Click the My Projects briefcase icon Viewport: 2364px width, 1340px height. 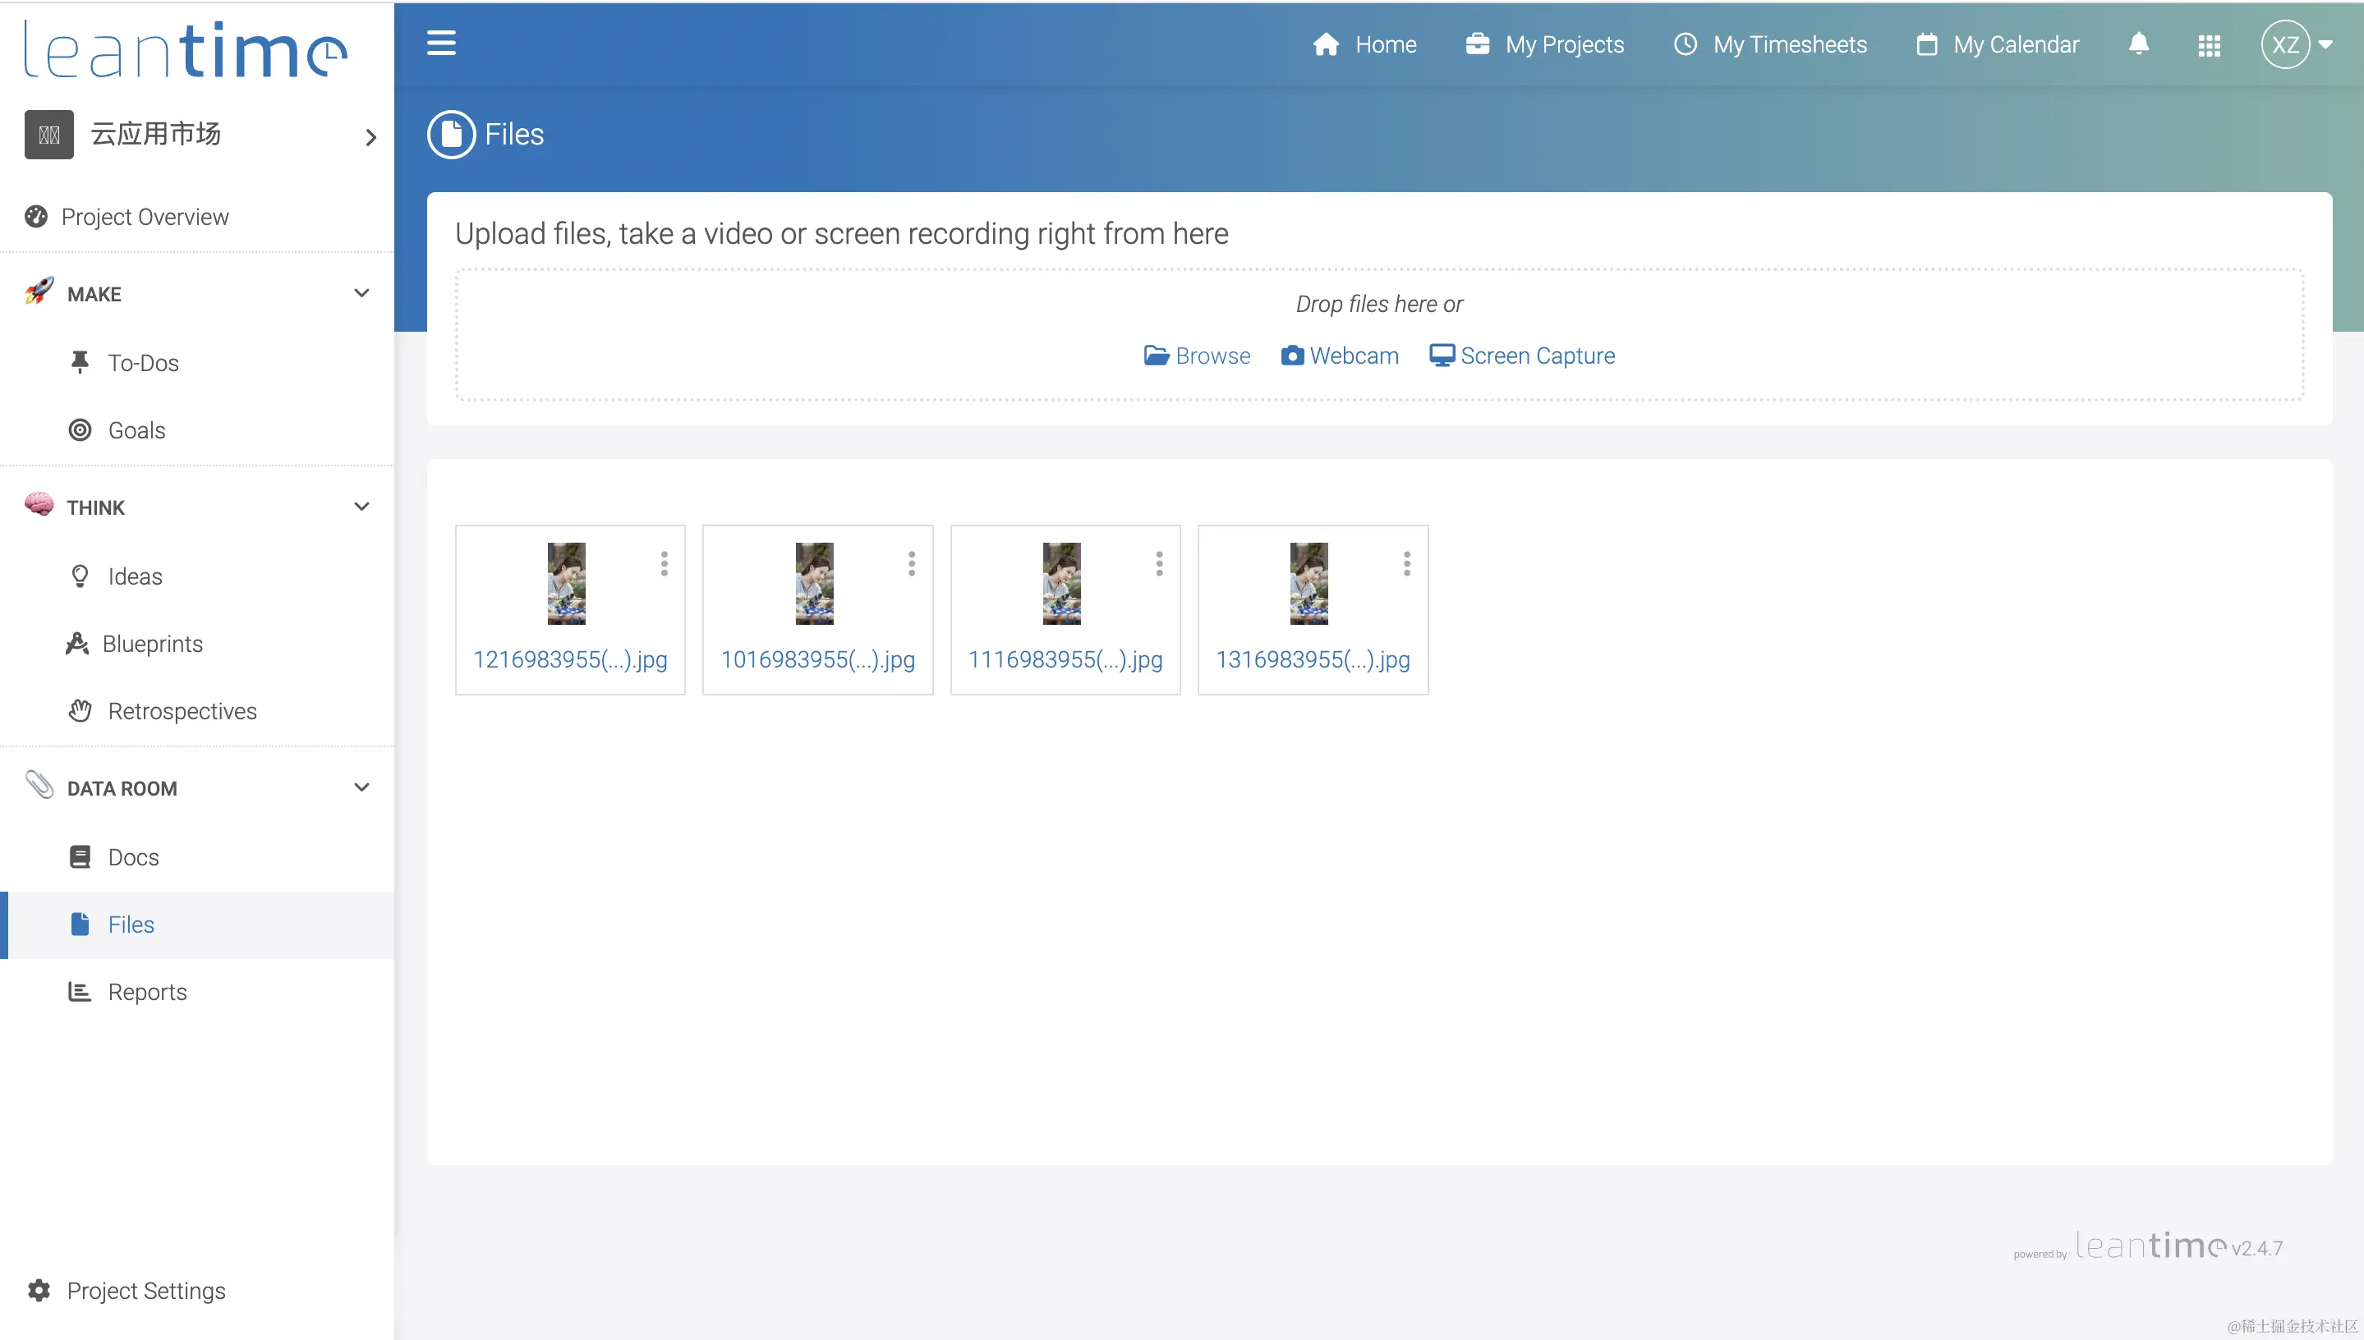[1478, 44]
